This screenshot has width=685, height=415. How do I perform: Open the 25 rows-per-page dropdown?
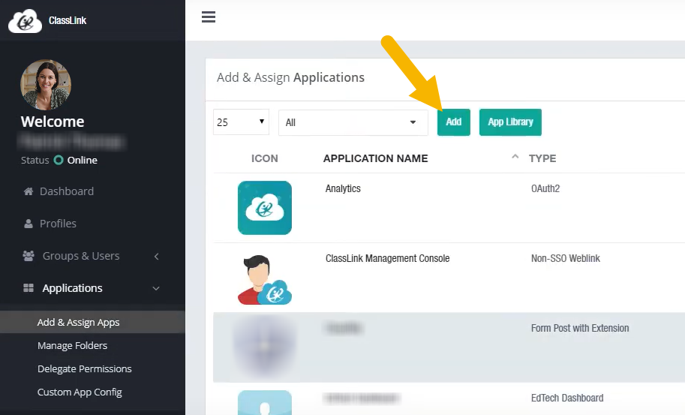point(241,122)
